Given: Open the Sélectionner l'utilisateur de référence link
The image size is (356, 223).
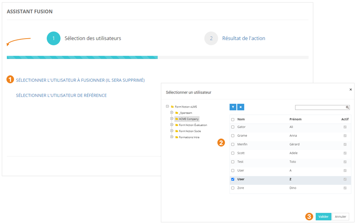Looking at the screenshot, I should coord(61,95).
